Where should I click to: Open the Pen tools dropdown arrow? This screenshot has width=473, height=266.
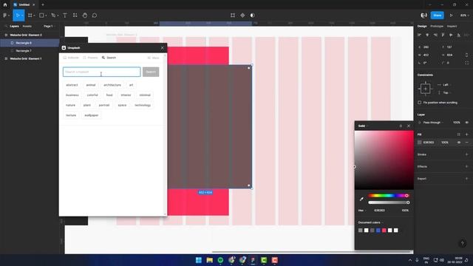coord(58,16)
